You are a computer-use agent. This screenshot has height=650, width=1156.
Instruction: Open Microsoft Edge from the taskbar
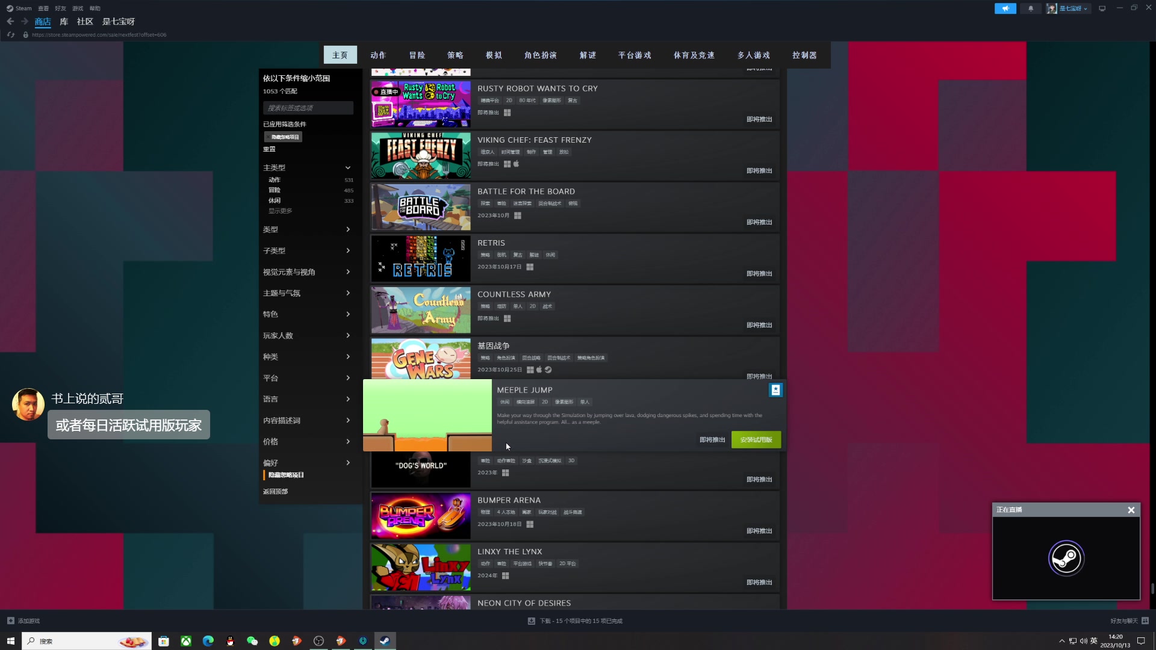point(208,641)
